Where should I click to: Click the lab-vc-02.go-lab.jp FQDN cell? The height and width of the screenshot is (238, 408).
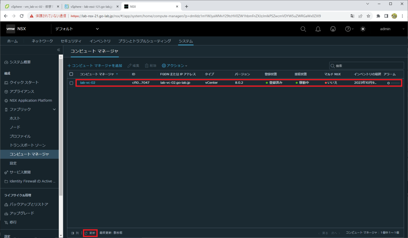(175, 83)
